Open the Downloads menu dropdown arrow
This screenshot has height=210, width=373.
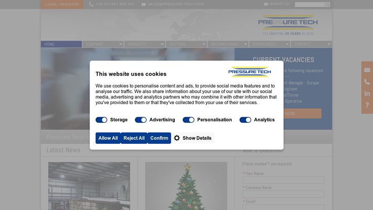pos(287,44)
